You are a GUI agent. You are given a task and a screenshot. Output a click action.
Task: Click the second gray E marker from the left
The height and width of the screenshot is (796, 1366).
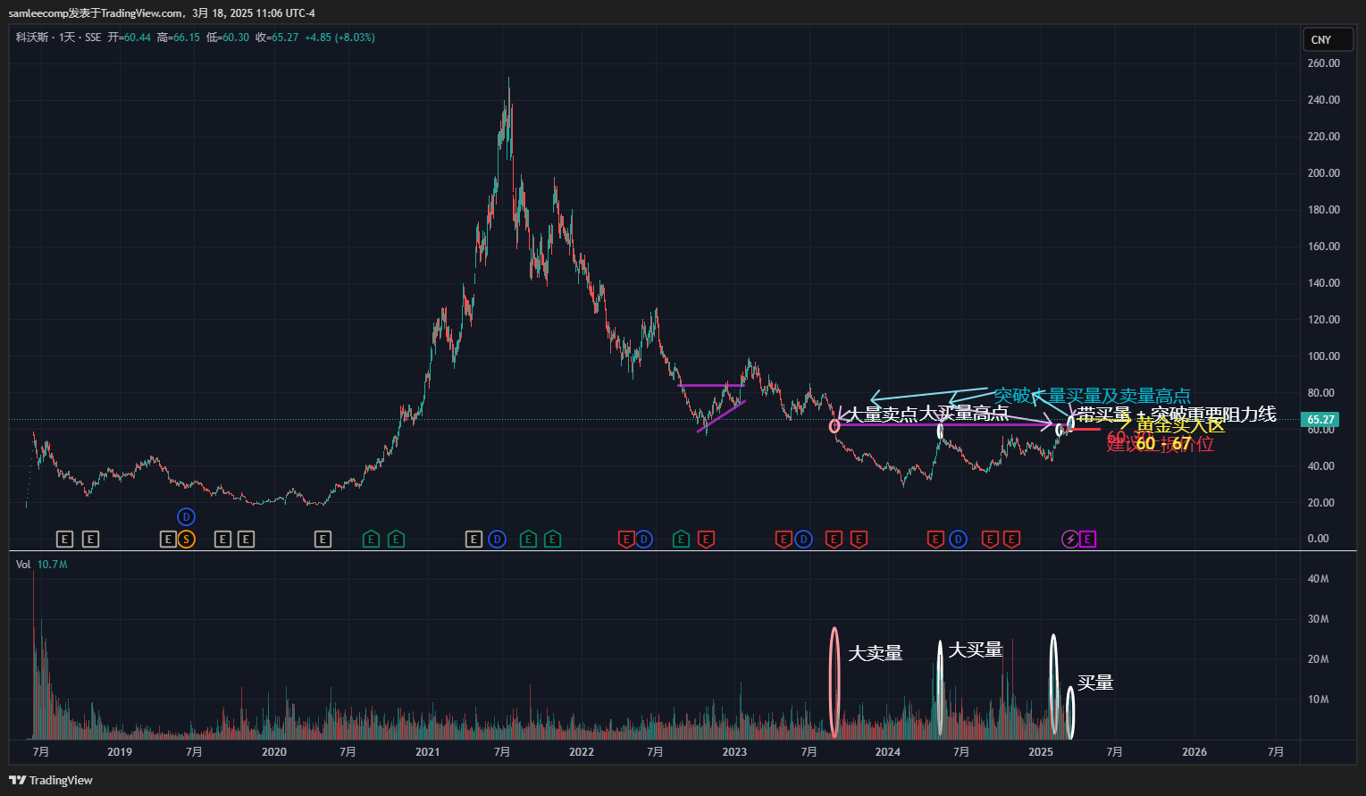90,539
